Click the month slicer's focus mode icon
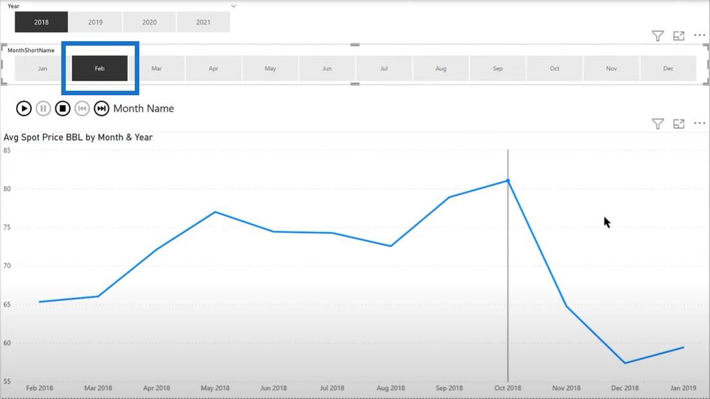This screenshot has width=710, height=399. (678, 35)
